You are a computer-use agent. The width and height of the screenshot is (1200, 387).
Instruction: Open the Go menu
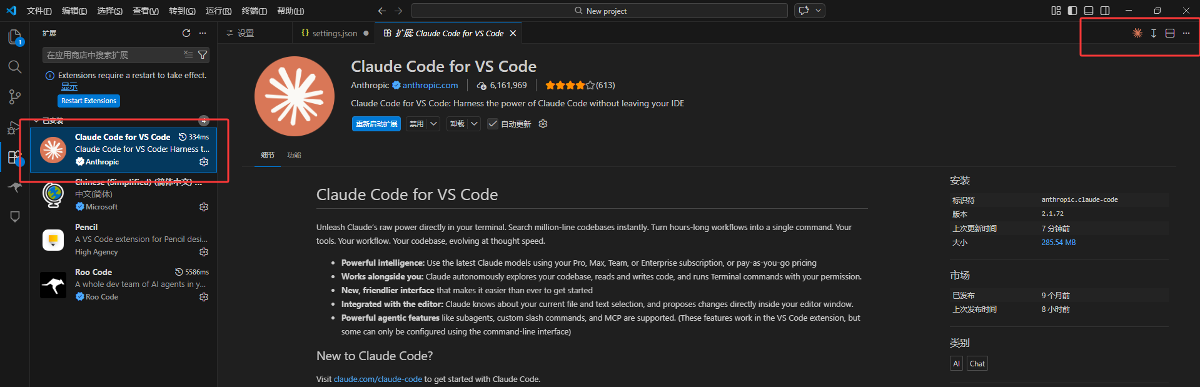point(182,11)
